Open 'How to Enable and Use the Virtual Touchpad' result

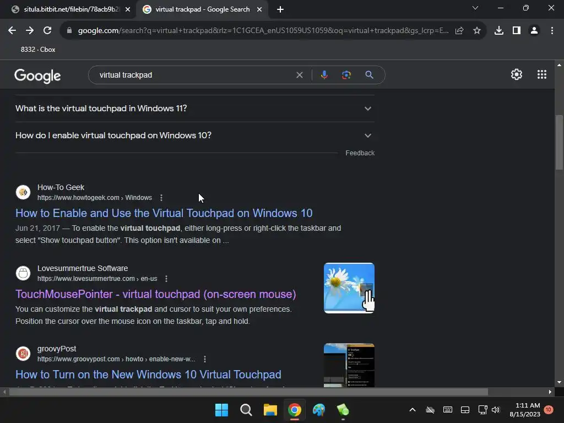(x=164, y=213)
